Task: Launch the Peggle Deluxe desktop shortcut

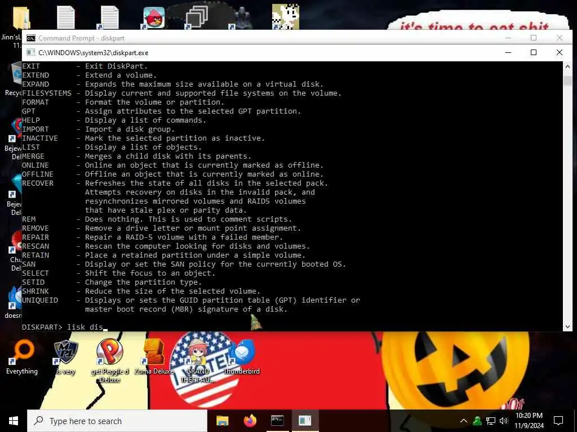Action: point(110,360)
